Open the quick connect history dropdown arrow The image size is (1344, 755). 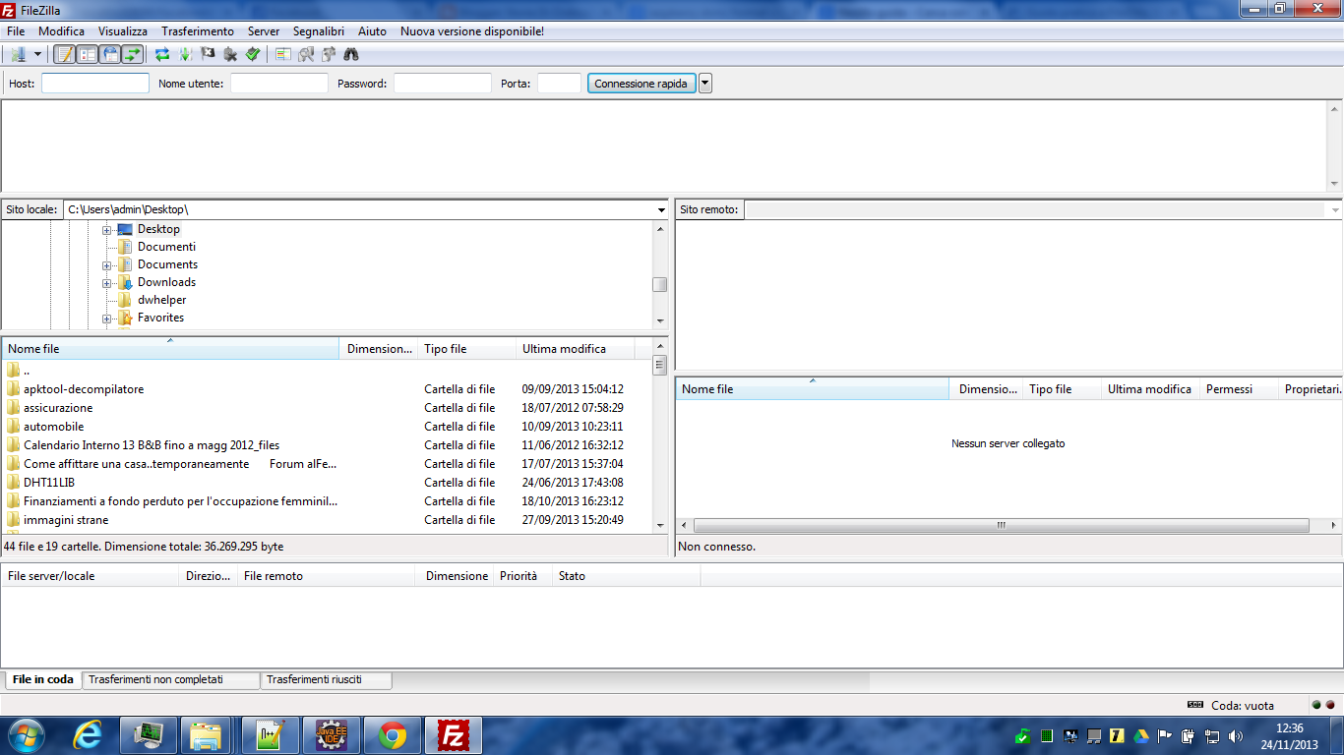pos(705,84)
